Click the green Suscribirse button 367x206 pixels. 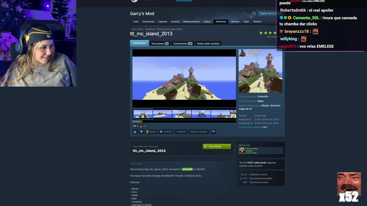click(x=217, y=146)
